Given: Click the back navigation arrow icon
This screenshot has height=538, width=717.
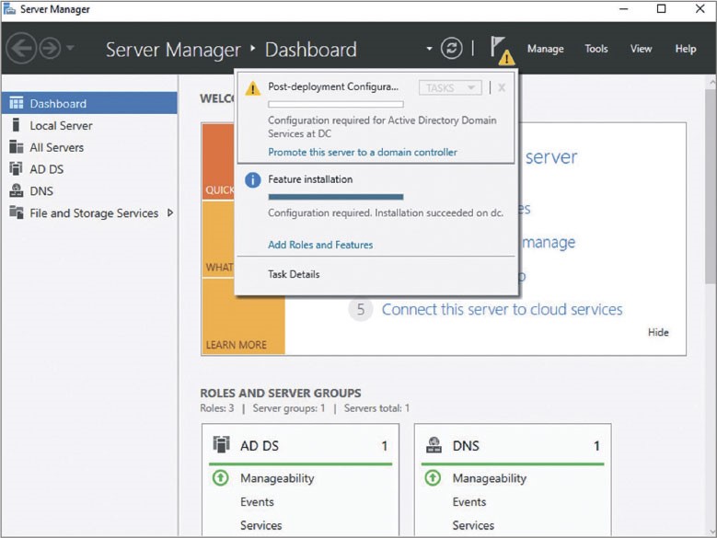Looking at the screenshot, I should click(20, 49).
